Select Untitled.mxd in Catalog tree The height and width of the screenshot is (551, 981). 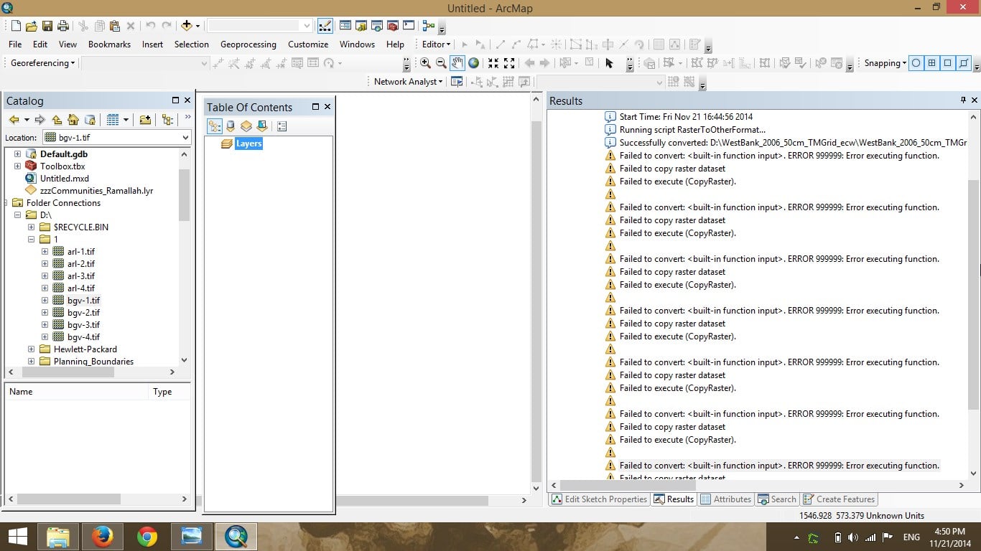pyautogui.click(x=65, y=179)
